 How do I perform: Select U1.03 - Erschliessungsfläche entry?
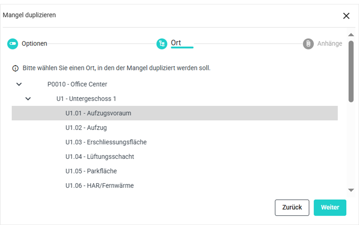[x=106, y=142]
